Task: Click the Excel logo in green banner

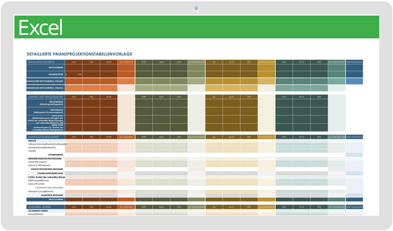Action: point(40,28)
